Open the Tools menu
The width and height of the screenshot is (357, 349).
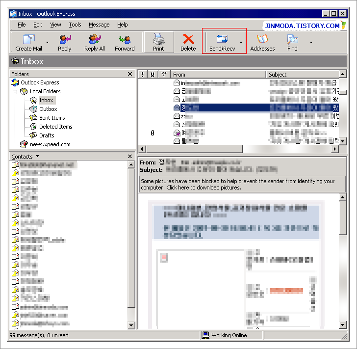[x=75, y=25]
